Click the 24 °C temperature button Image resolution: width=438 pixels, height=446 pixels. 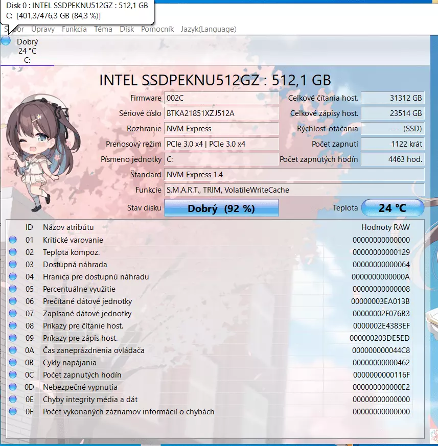click(393, 208)
